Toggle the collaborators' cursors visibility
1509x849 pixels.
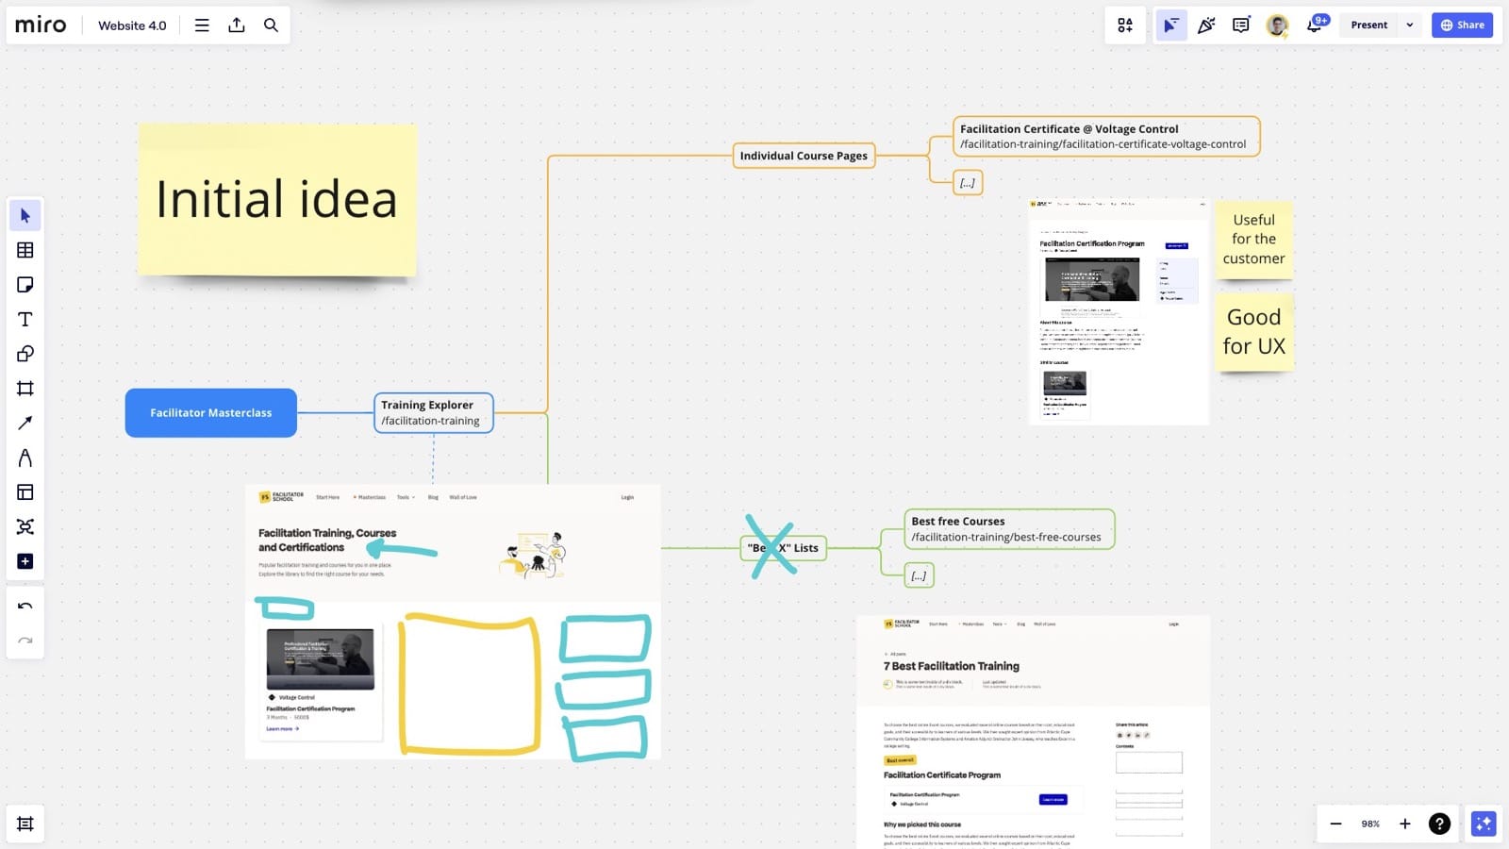(1171, 25)
